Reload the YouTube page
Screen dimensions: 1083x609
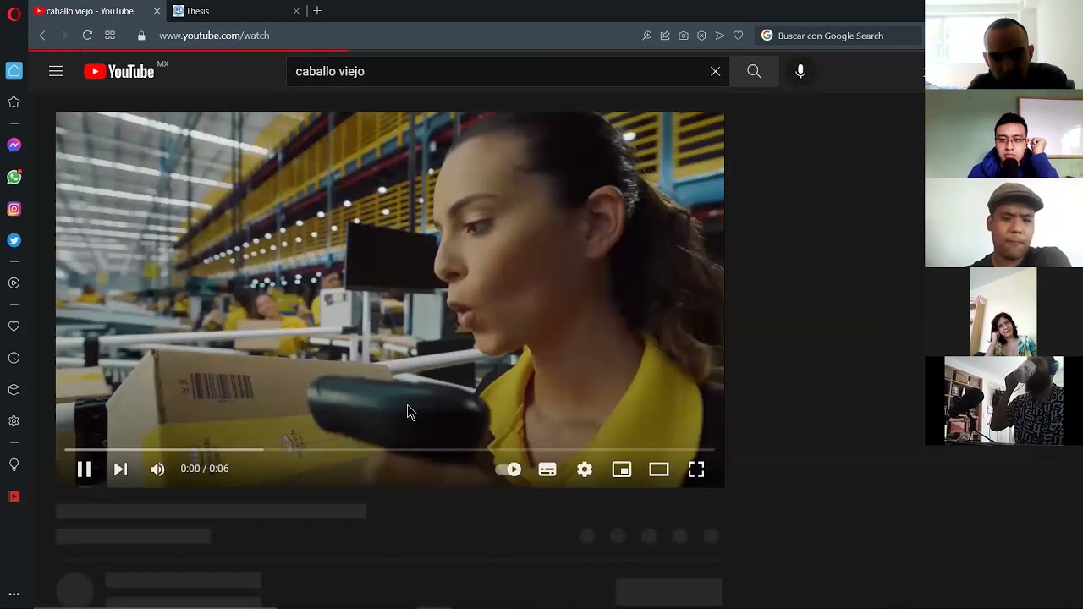[x=87, y=36]
